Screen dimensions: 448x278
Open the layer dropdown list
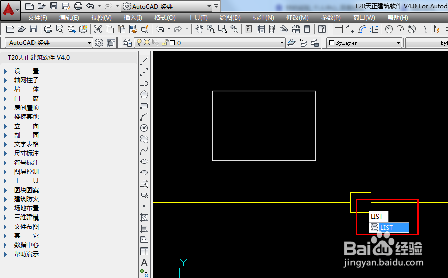[282, 43]
